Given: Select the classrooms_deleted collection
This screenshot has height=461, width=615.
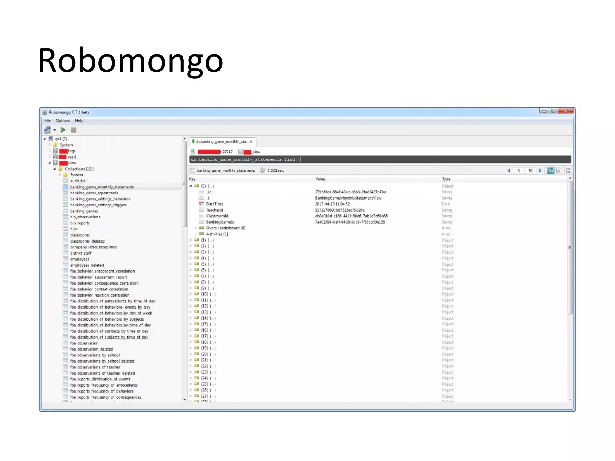Looking at the screenshot, I should point(87,241).
